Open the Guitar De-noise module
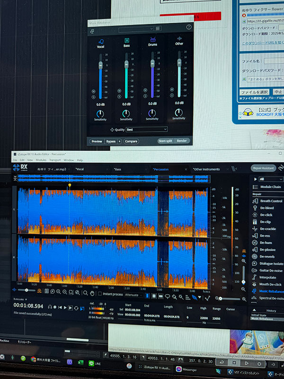Image resolution: width=284 pixels, height=379 pixels. (267, 271)
